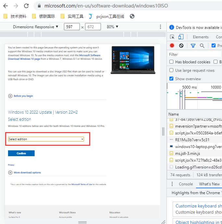Open the Select edition dropdown
The image size is (222, 224).
[46, 139]
